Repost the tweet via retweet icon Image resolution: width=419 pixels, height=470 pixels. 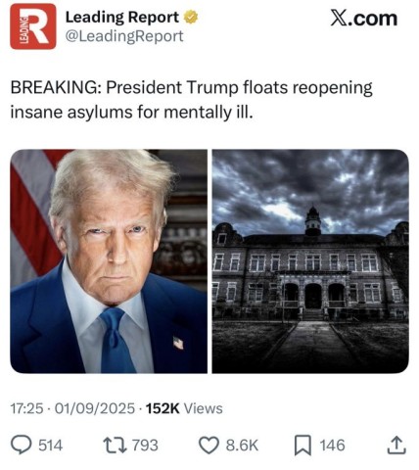coord(116,446)
